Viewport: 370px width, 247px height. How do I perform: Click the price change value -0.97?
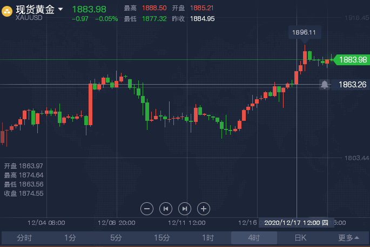pos(80,19)
